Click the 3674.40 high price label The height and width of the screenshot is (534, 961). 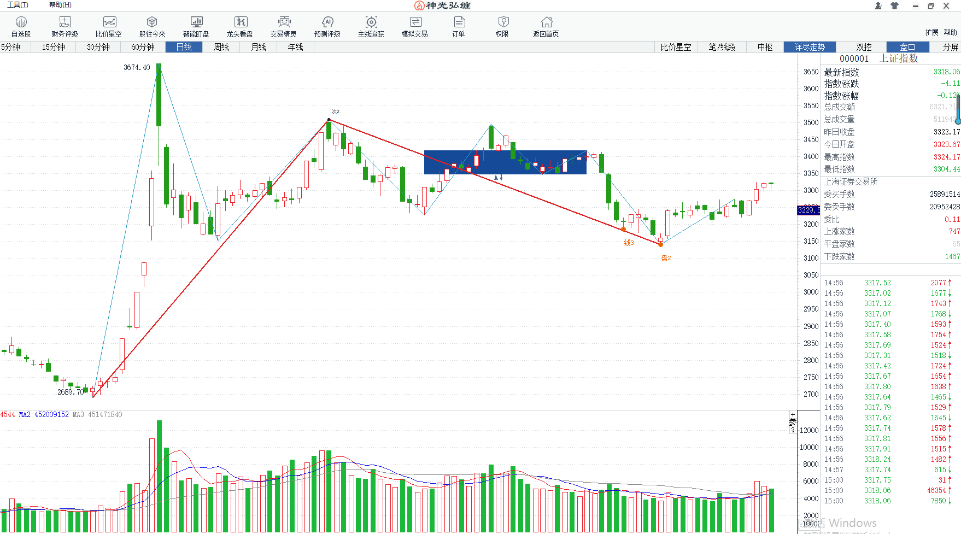(137, 67)
